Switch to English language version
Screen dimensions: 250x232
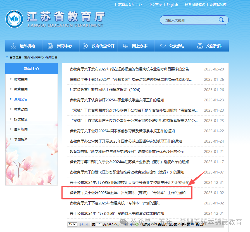(172, 5)
